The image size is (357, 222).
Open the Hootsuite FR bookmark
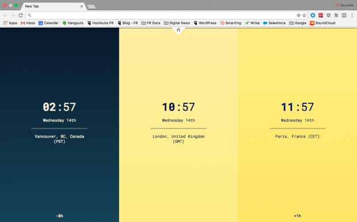tap(100, 23)
